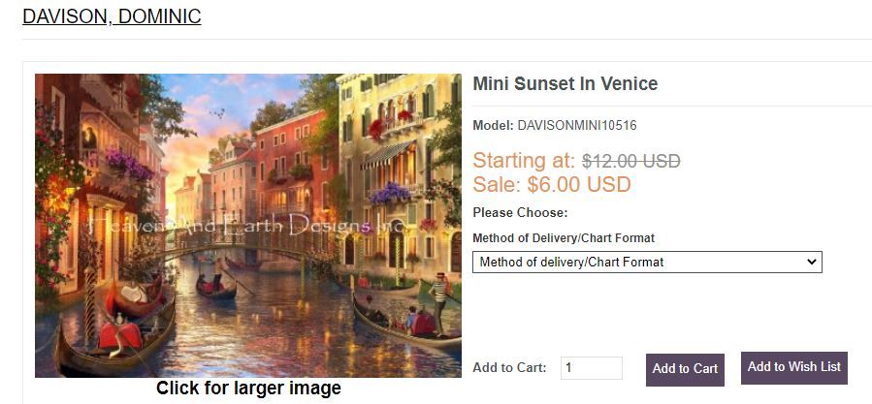This screenshot has width=872, height=404.
Task: Click the chevron arrow on delivery dropdown
Action: coord(812,262)
